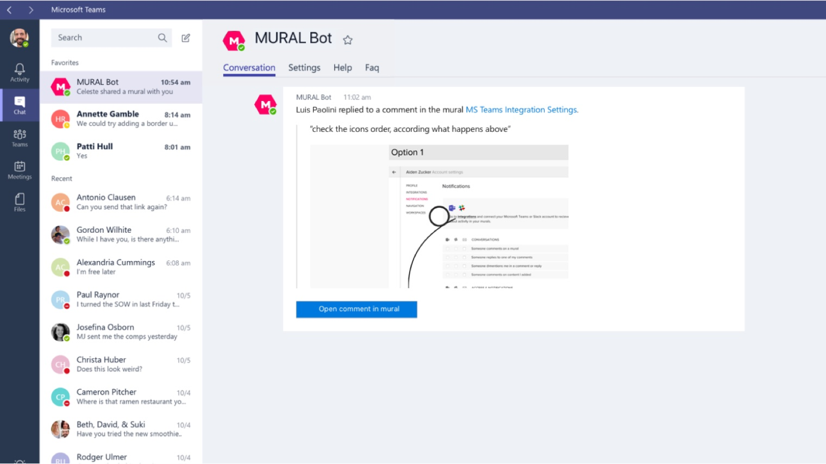Click the Recent section heading
The image size is (826, 464).
62,179
